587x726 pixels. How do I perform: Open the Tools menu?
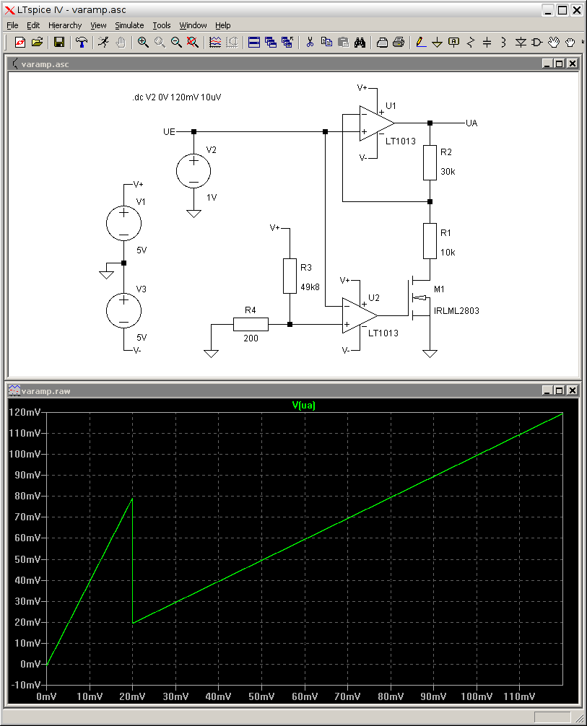(162, 25)
